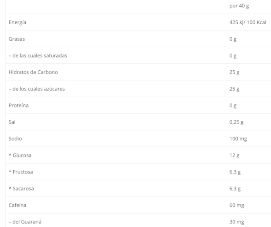Click the Glucosa row label
The height and width of the screenshot is (227, 271).
[x=22, y=156]
